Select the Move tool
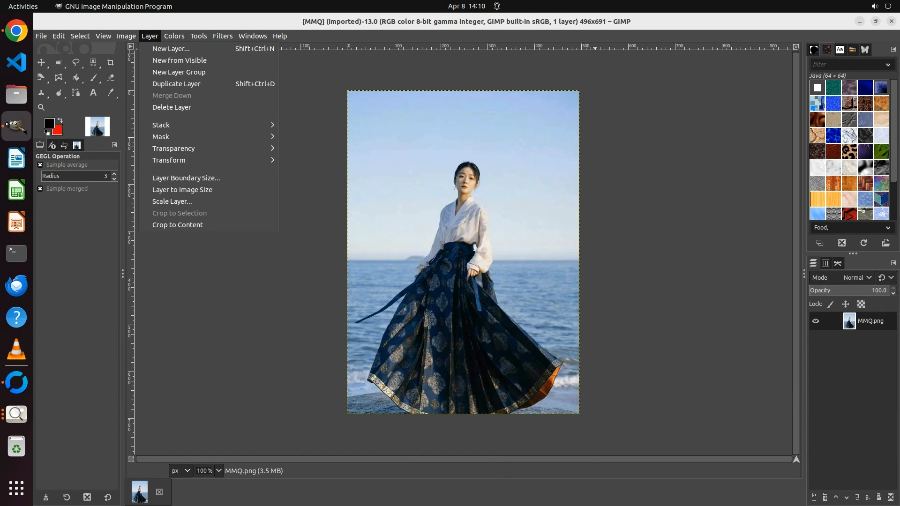This screenshot has height=506, width=900. pos(41,62)
